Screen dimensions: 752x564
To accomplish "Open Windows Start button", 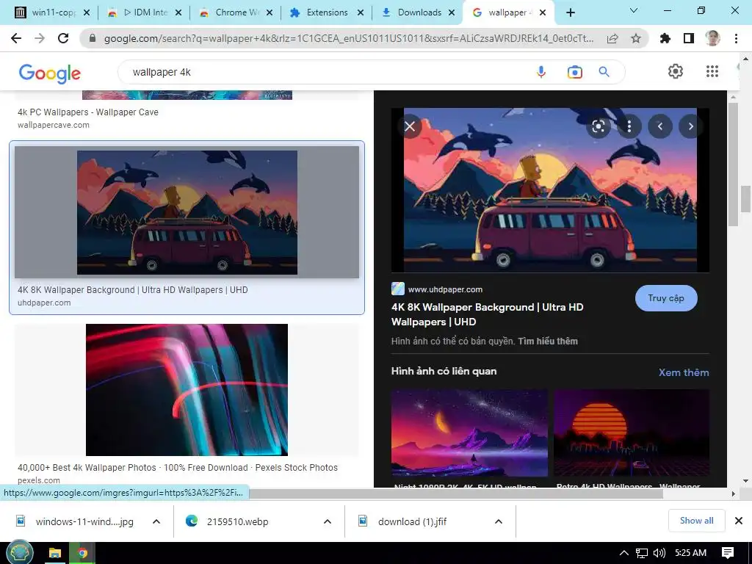I will [x=18, y=552].
